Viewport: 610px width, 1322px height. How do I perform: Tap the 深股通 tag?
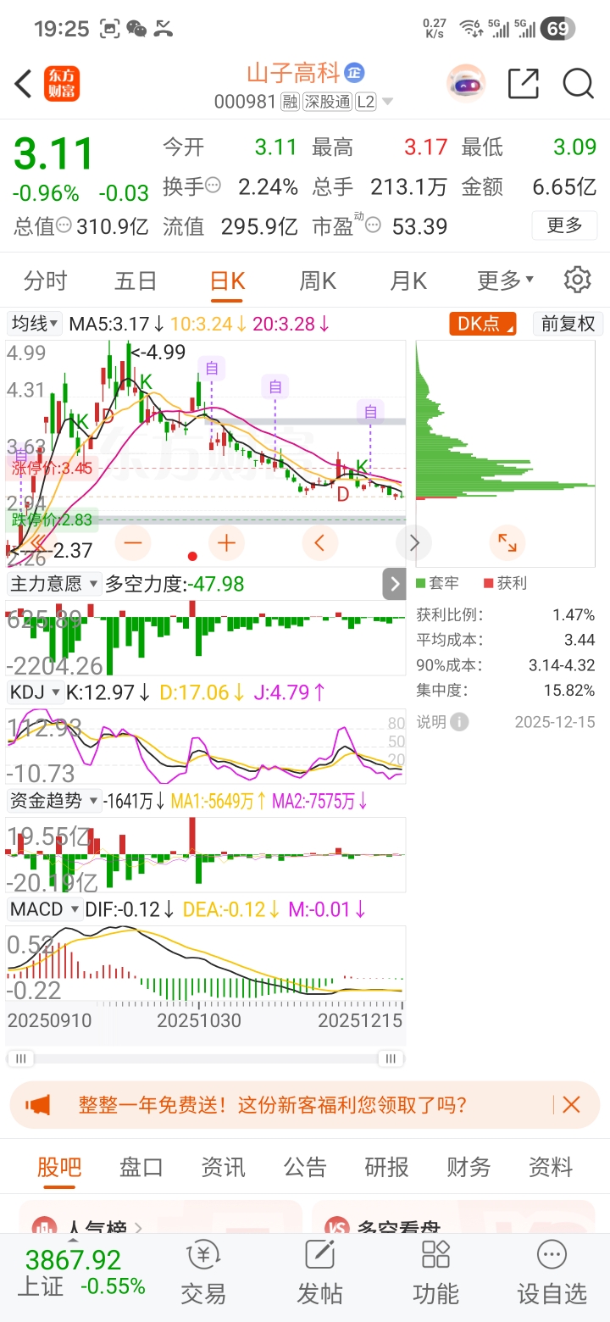[x=328, y=102]
